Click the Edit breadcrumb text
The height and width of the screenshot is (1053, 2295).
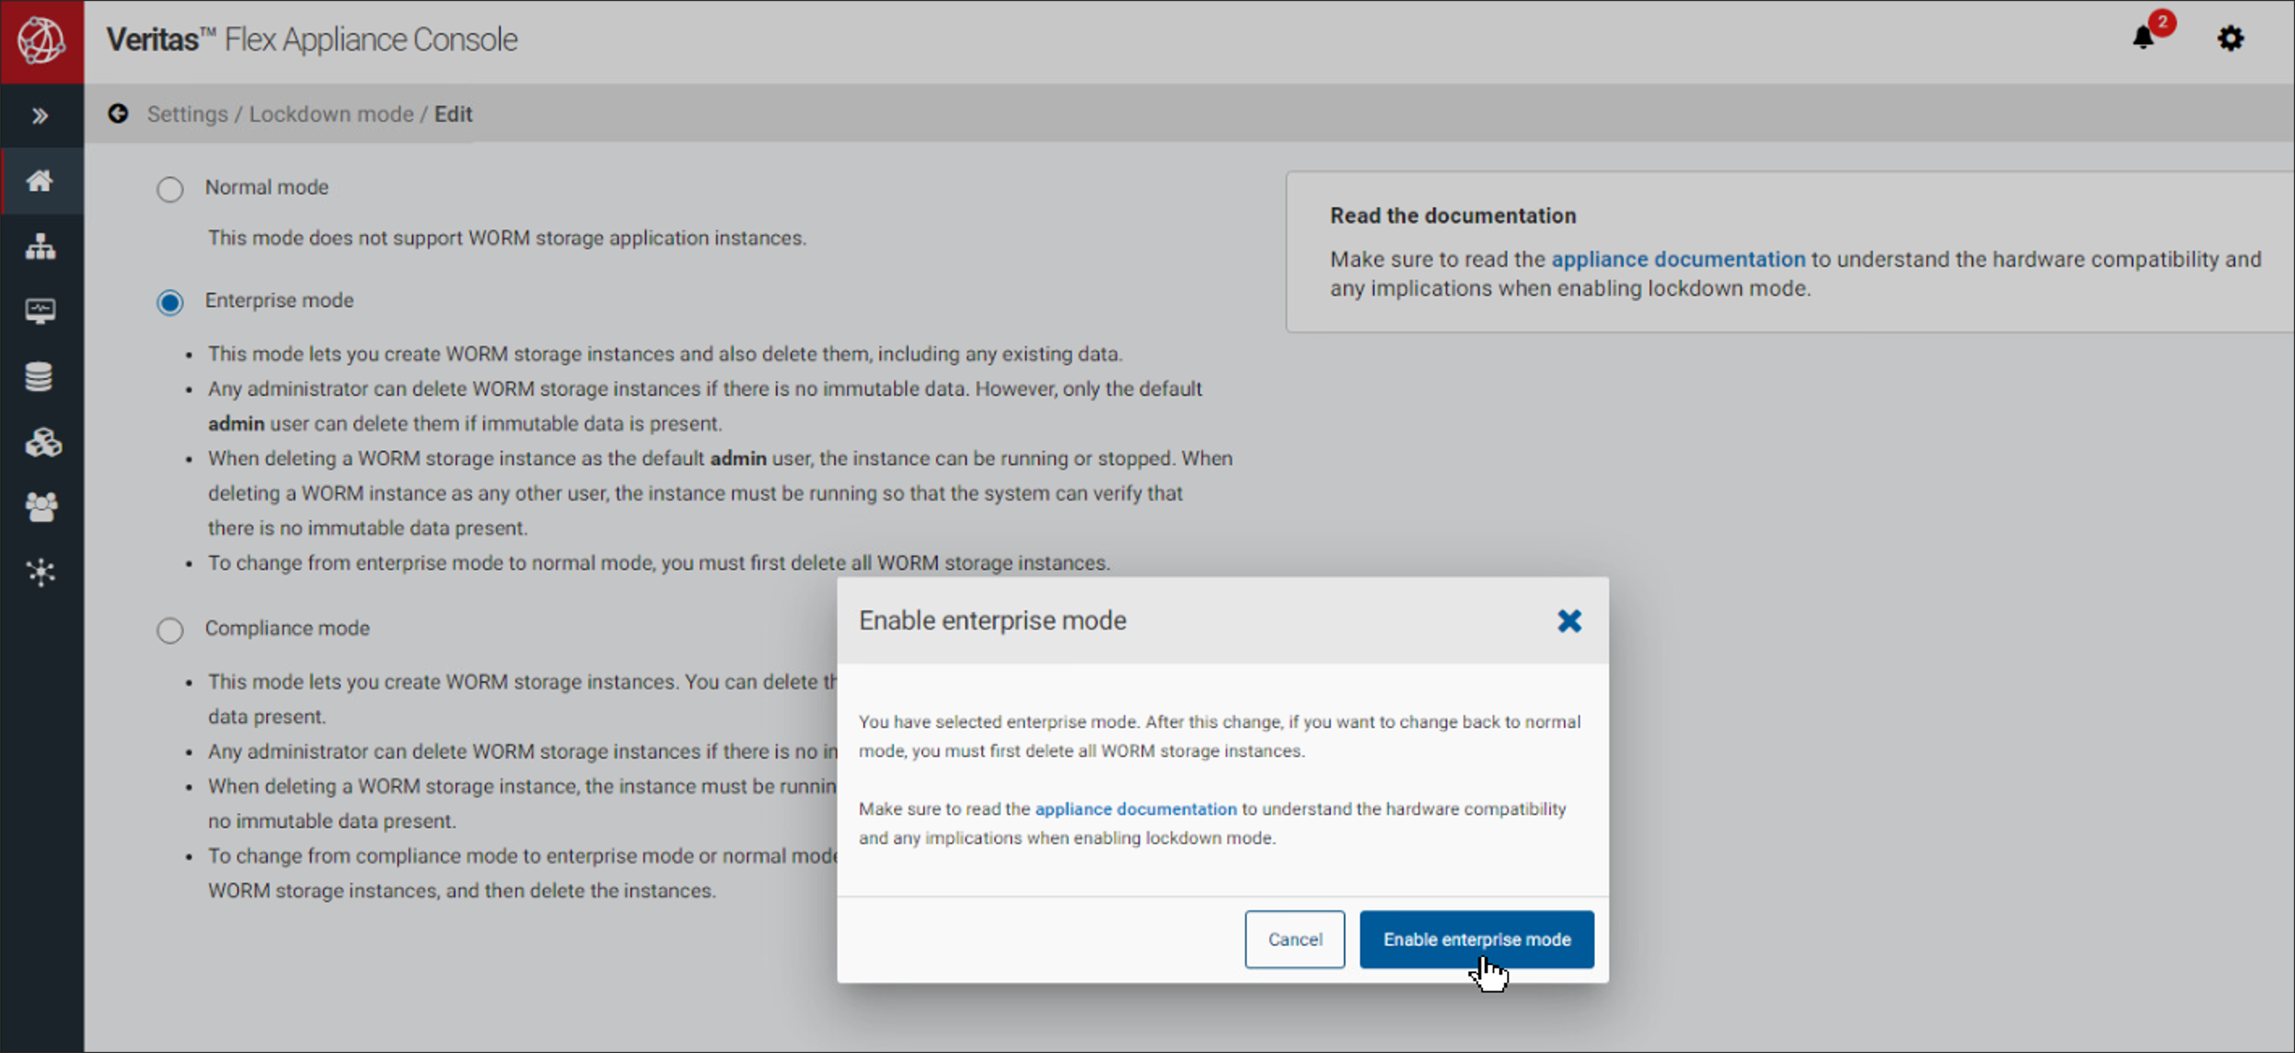454,114
